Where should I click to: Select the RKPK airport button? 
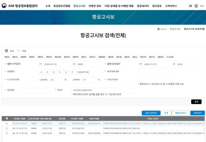coord(23,57)
